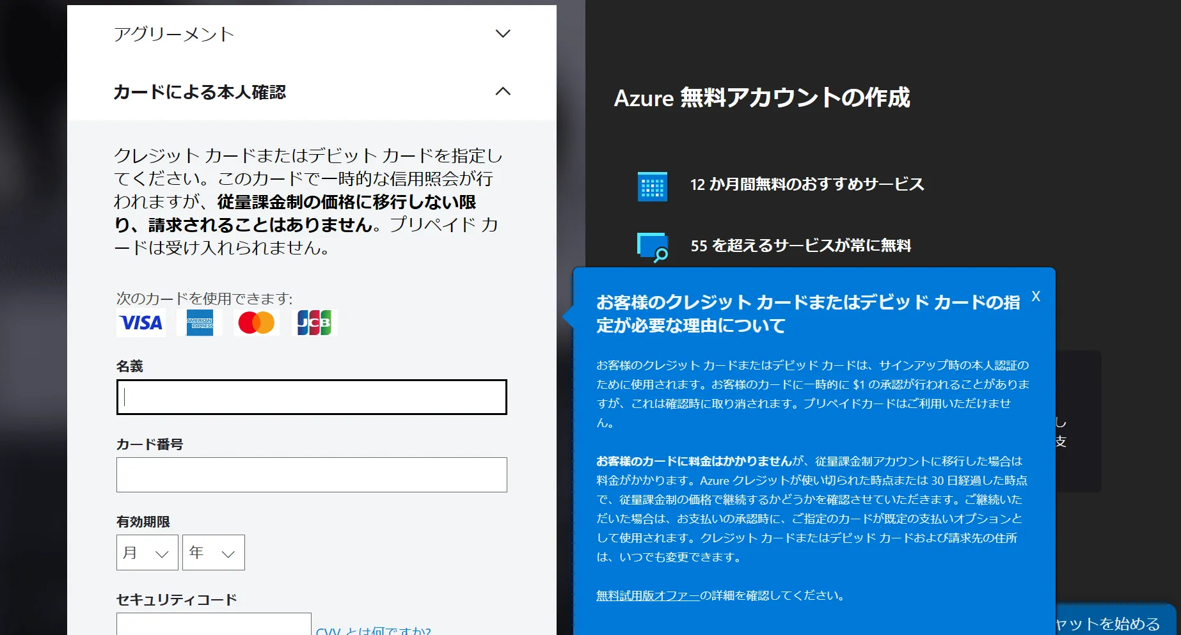
Task: Close the blue credit card info popup
Action: click(x=1036, y=297)
